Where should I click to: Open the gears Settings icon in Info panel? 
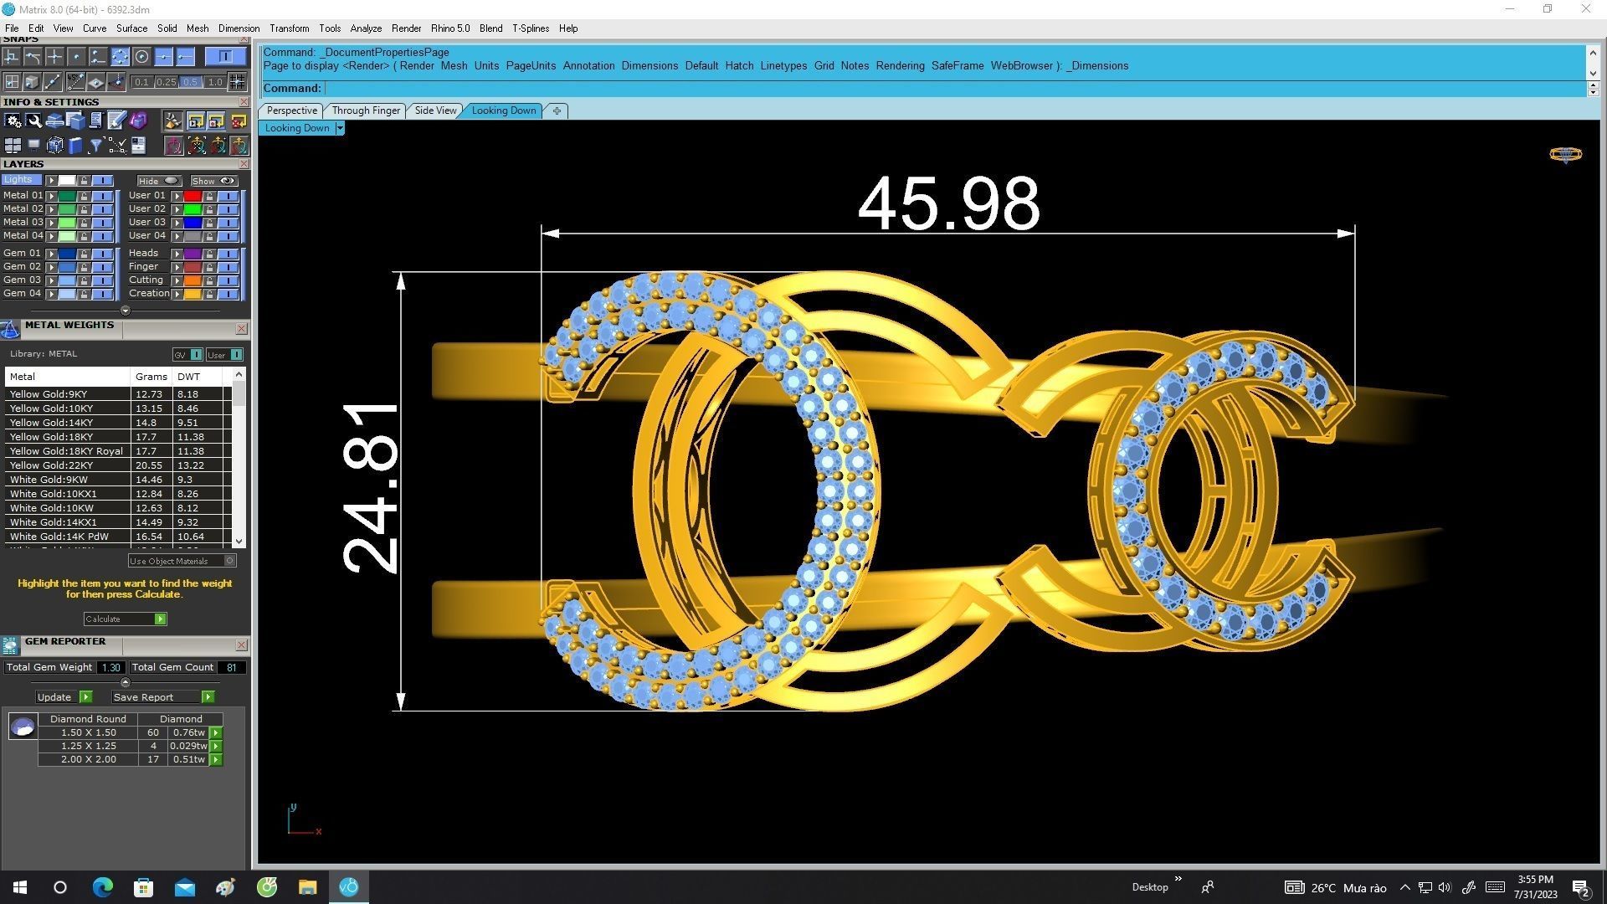[x=13, y=121]
